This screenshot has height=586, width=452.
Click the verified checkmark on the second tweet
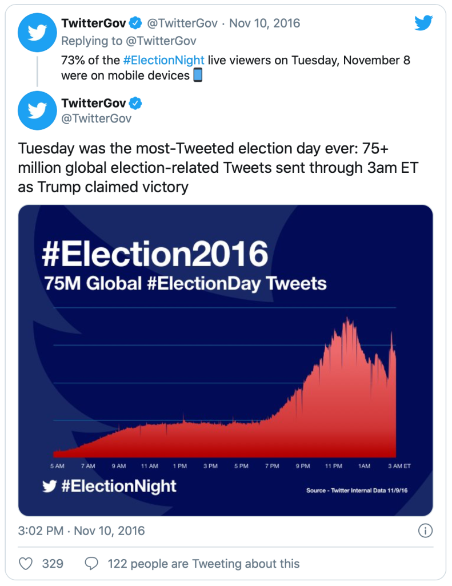coord(134,103)
